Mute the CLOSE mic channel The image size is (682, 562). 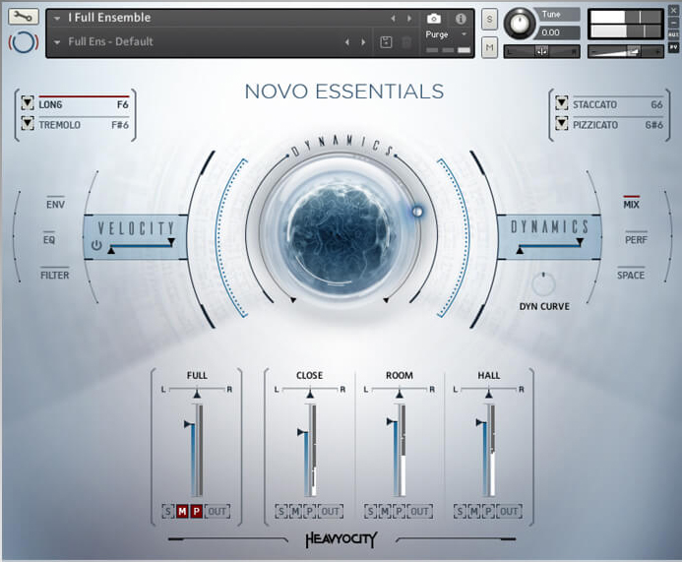(295, 511)
